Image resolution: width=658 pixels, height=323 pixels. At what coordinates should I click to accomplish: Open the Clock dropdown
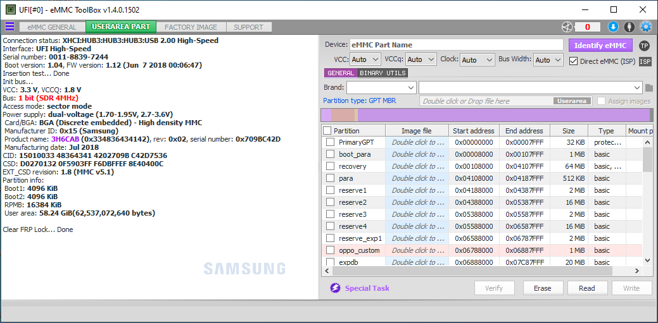point(477,60)
